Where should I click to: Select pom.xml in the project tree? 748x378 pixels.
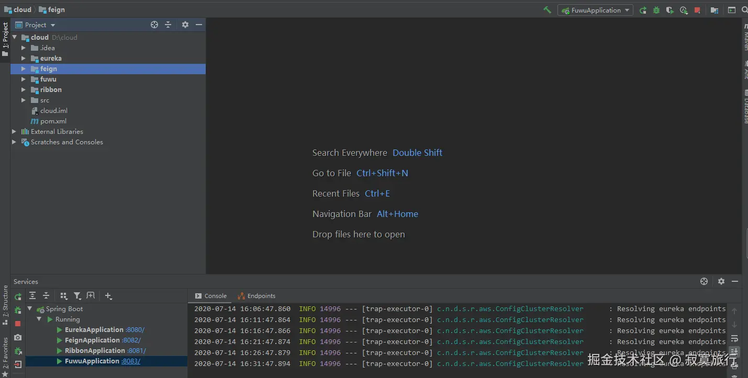coord(53,121)
